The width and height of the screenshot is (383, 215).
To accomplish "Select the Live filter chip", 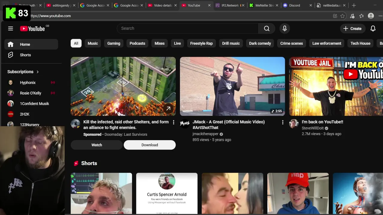I will (x=177, y=43).
